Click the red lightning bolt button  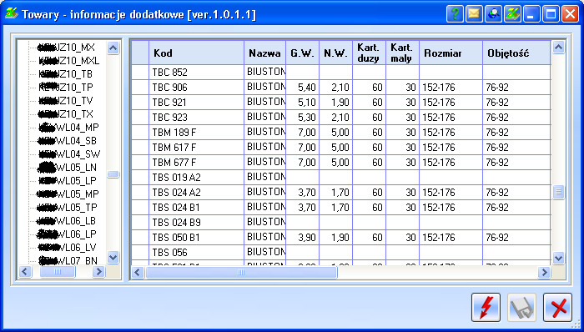(486, 308)
